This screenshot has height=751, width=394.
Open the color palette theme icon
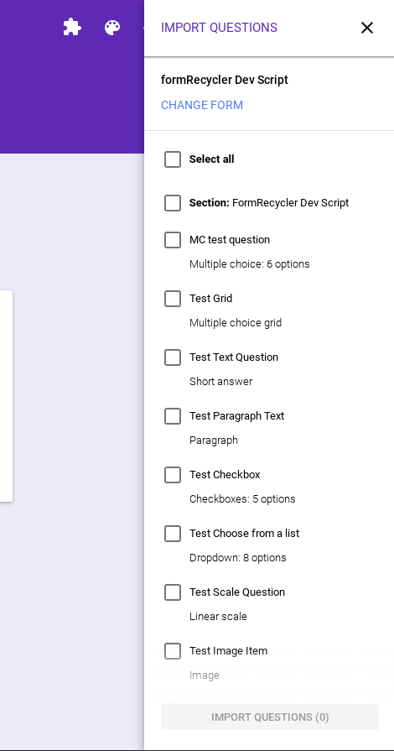pos(112,28)
